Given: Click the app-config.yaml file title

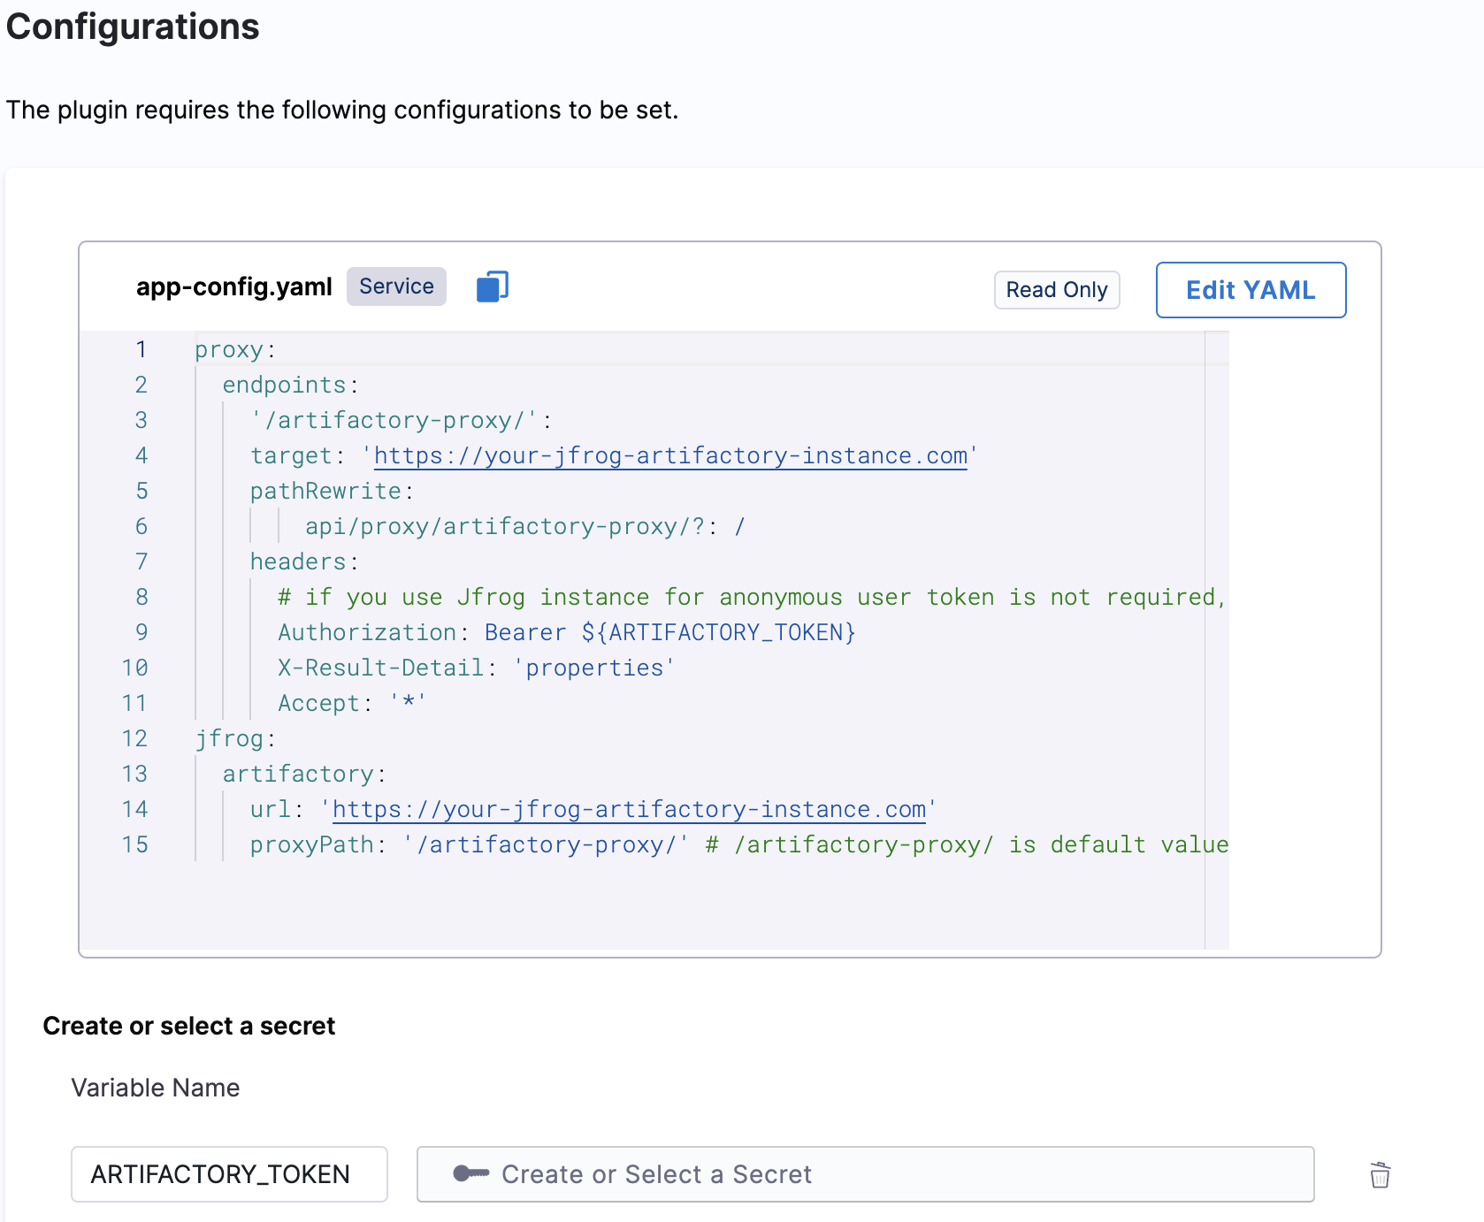Looking at the screenshot, I should tap(233, 286).
